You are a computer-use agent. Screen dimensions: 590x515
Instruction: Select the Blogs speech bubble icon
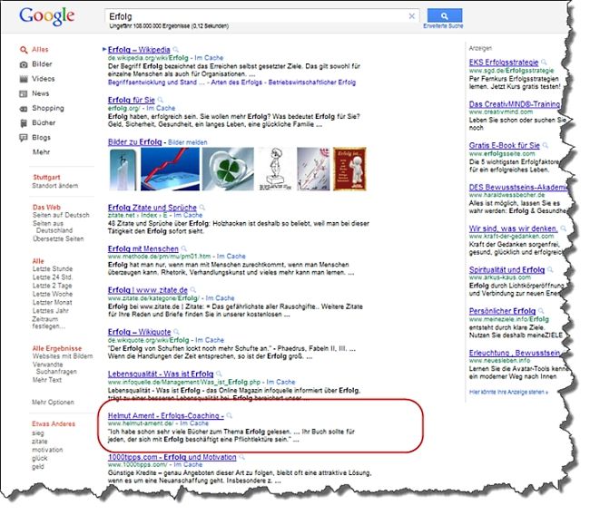(24, 140)
